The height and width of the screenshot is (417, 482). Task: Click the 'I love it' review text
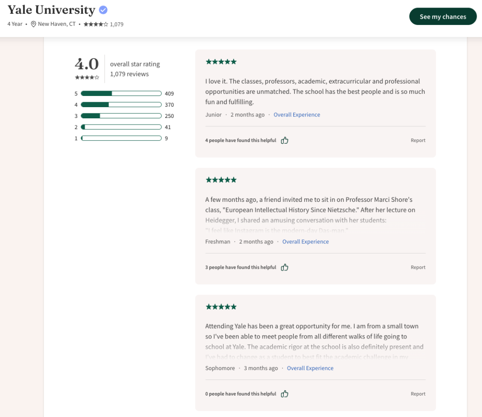[x=315, y=92]
